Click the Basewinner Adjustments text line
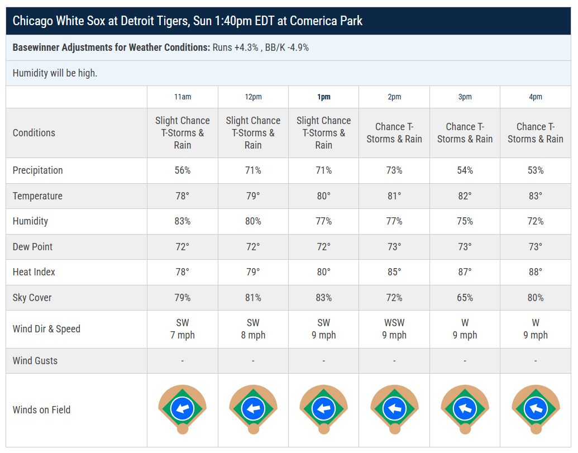Image resolution: width=578 pixels, height=453 pixels. pyautogui.click(x=161, y=47)
